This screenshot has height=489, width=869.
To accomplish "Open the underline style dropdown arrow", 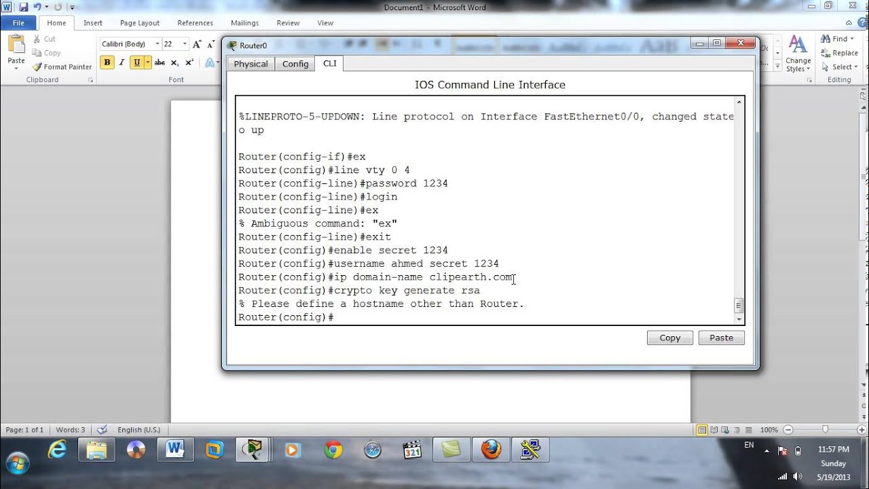I will (x=147, y=62).
